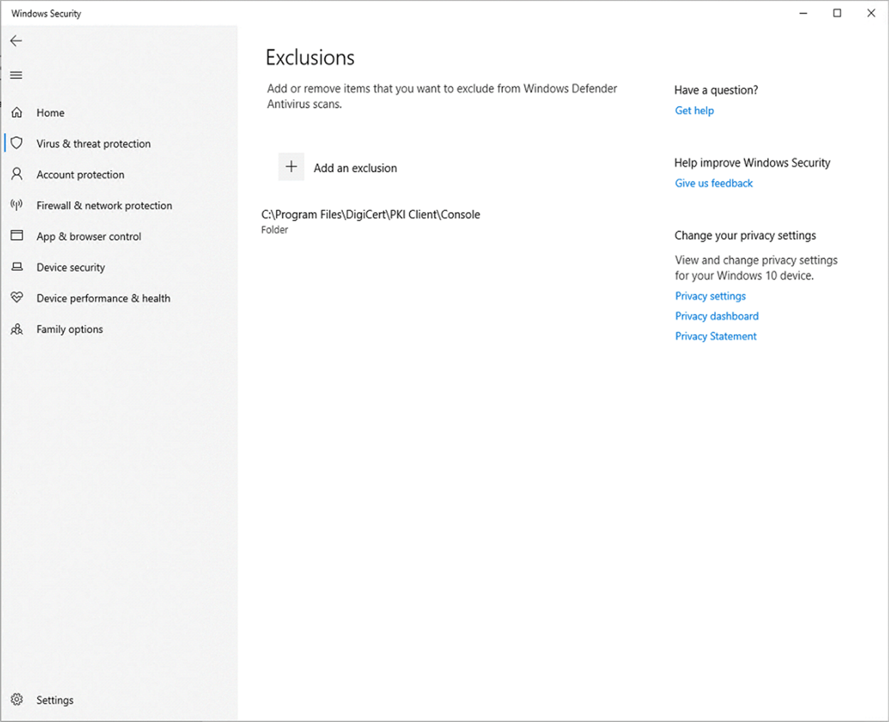Select App & browser control label
889x722 pixels.
coord(89,236)
